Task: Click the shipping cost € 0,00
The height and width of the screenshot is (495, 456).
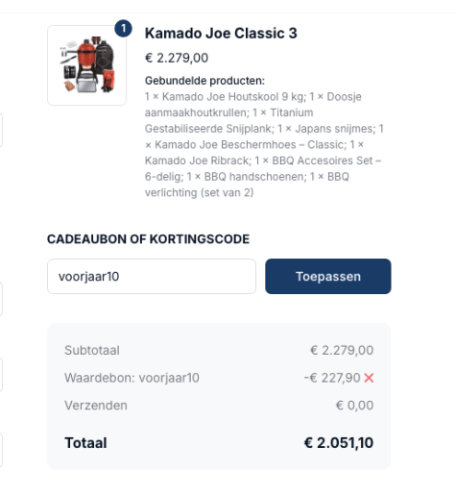Action: coord(354,406)
